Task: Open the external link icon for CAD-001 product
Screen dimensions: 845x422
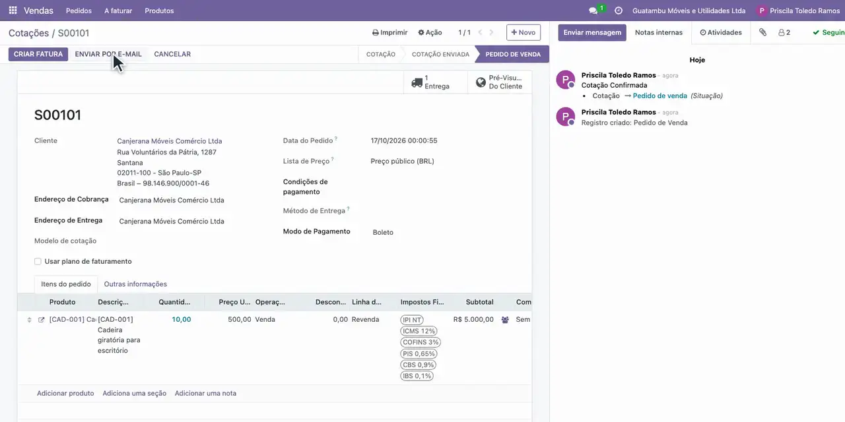Action: [41, 320]
